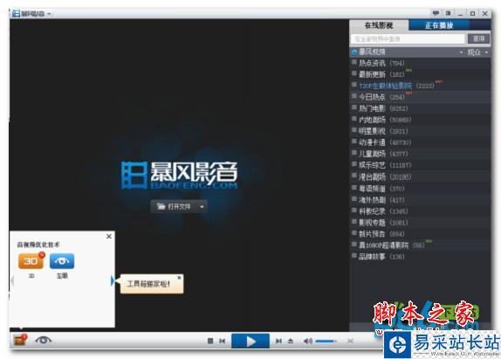
Task: Go to the previous track
Action: (x=222, y=342)
